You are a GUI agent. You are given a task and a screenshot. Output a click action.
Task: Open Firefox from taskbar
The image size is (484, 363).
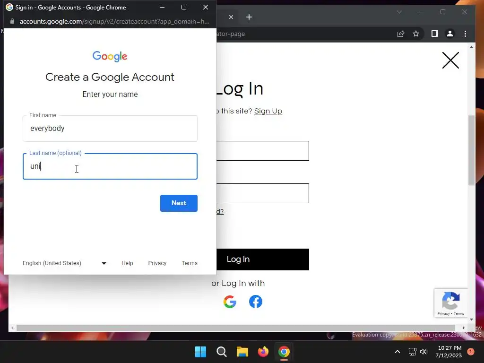tap(263, 352)
